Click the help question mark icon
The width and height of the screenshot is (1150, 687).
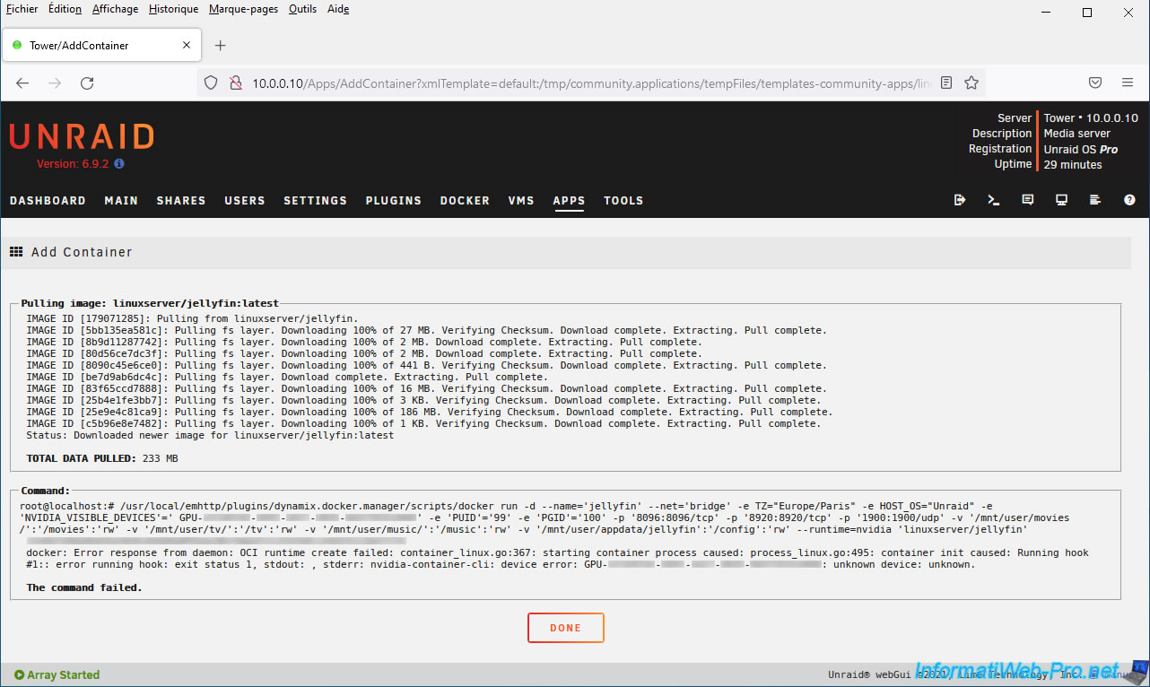coord(1129,200)
